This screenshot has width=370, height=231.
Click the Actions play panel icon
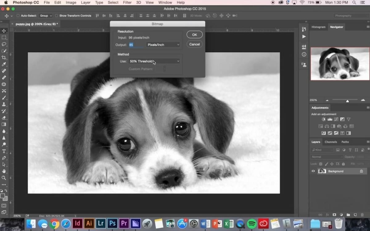pos(304,36)
